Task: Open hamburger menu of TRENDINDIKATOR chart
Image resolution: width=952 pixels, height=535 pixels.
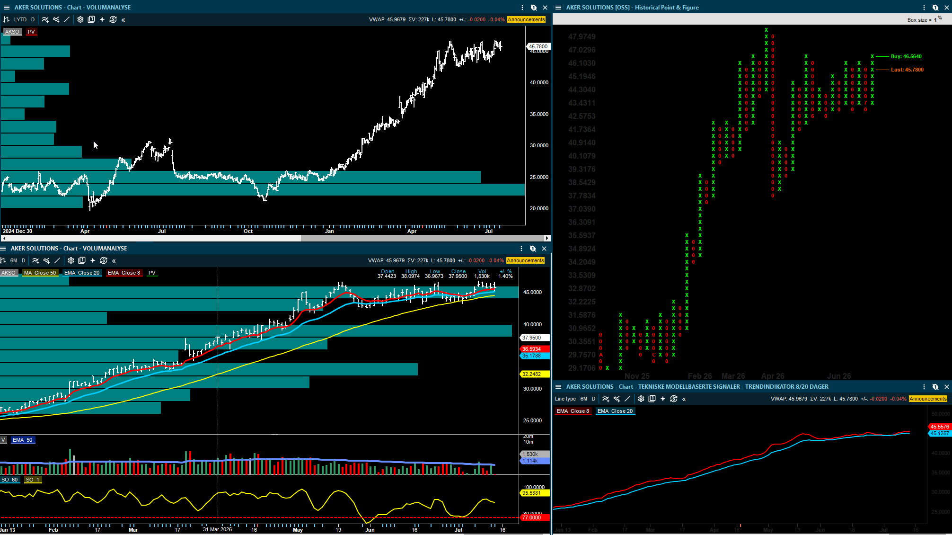Action: coord(558,387)
